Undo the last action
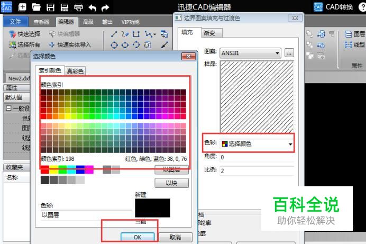The width and height of the screenshot is (366, 244). click(x=92, y=8)
